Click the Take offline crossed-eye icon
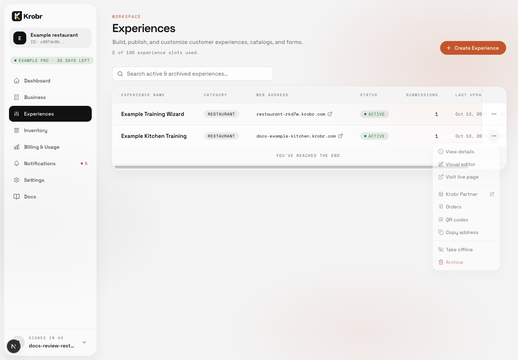The image size is (518, 360). tap(441, 249)
